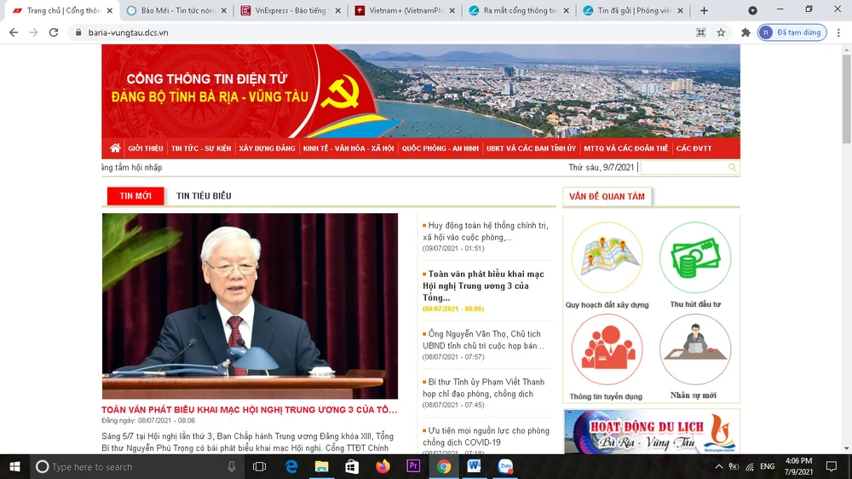Image resolution: width=852 pixels, height=479 pixels.
Task: Close the VnExpress browser tab
Action: pyautogui.click(x=338, y=10)
